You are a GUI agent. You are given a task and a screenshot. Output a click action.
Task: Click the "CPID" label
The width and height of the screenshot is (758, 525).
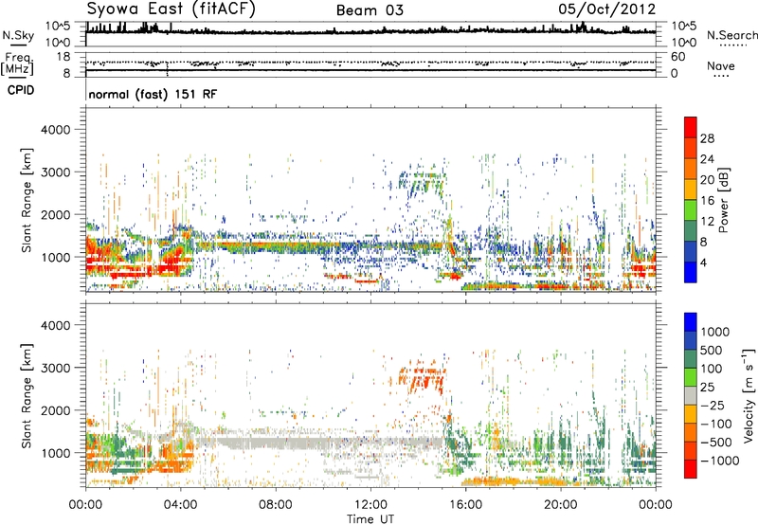click(21, 90)
